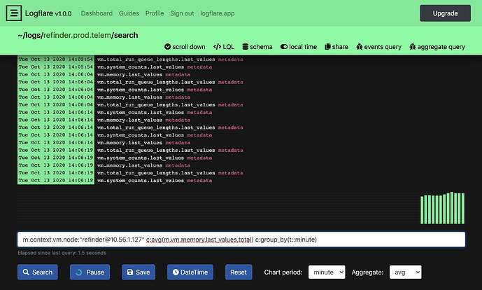482x290 pixels.
Task: Toggle the local time switch
Action: click(284, 47)
